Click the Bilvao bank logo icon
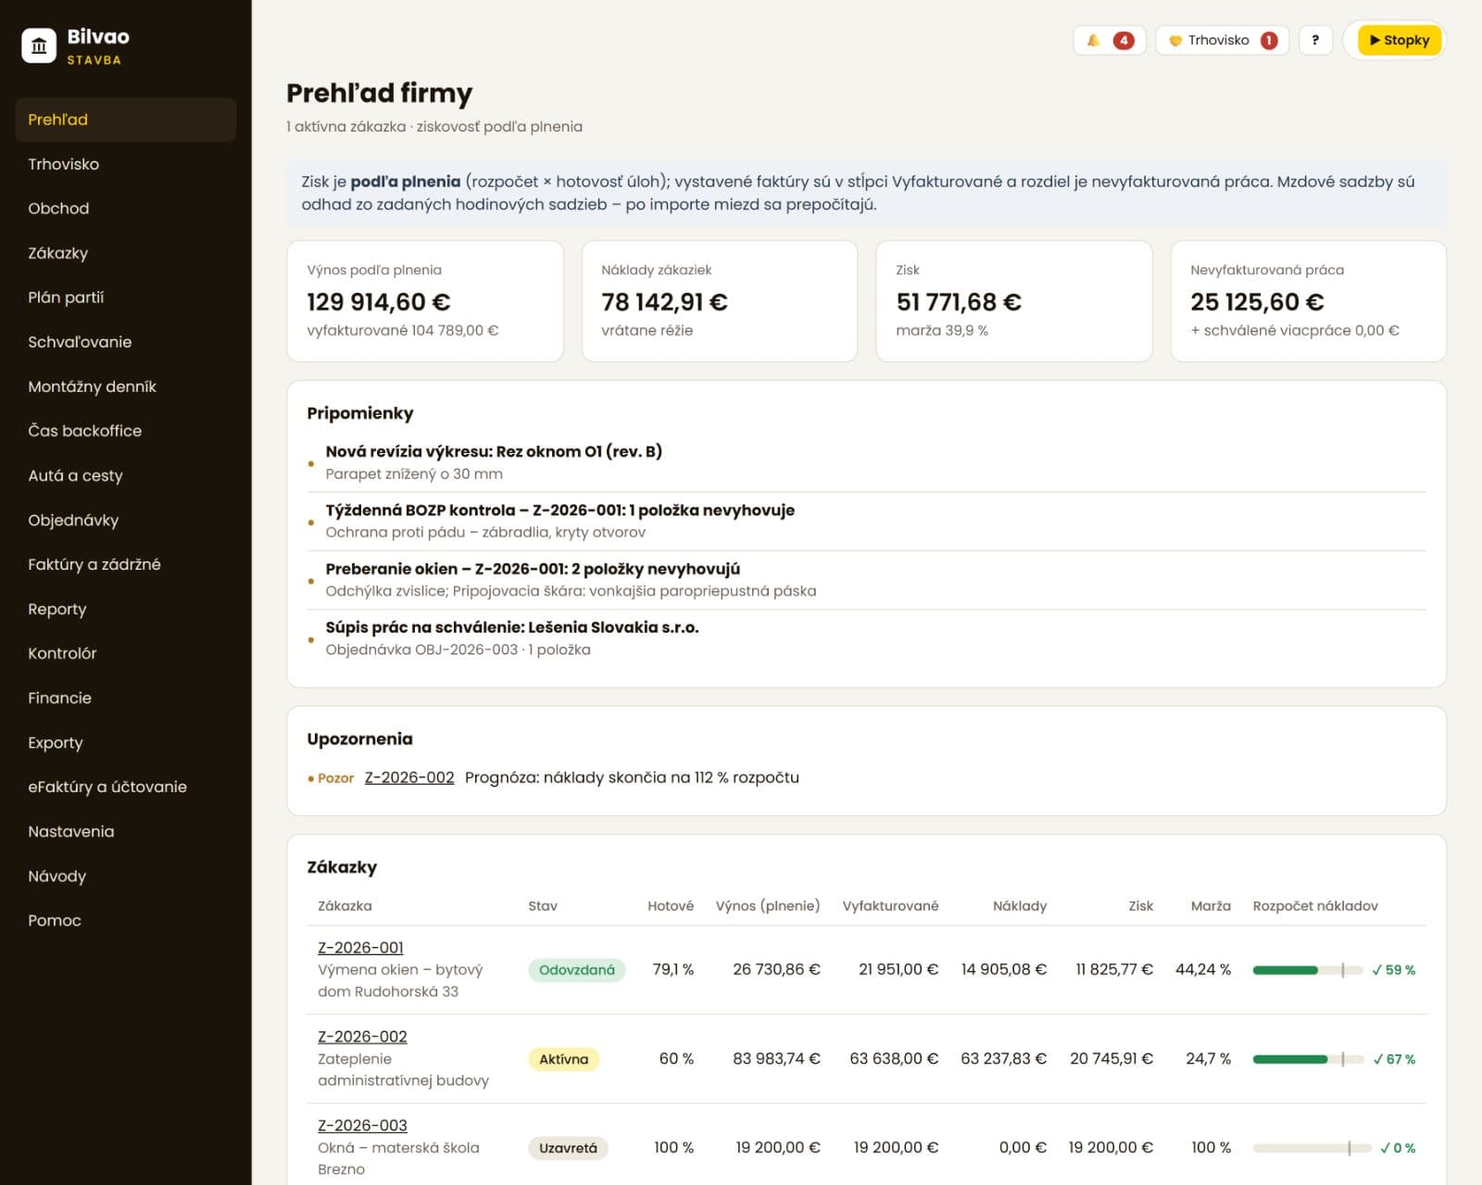Image resolution: width=1482 pixels, height=1185 pixels. (39, 45)
